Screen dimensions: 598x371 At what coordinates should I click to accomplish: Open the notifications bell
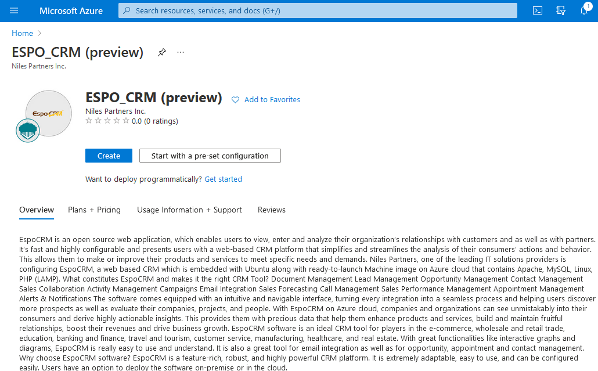584,10
